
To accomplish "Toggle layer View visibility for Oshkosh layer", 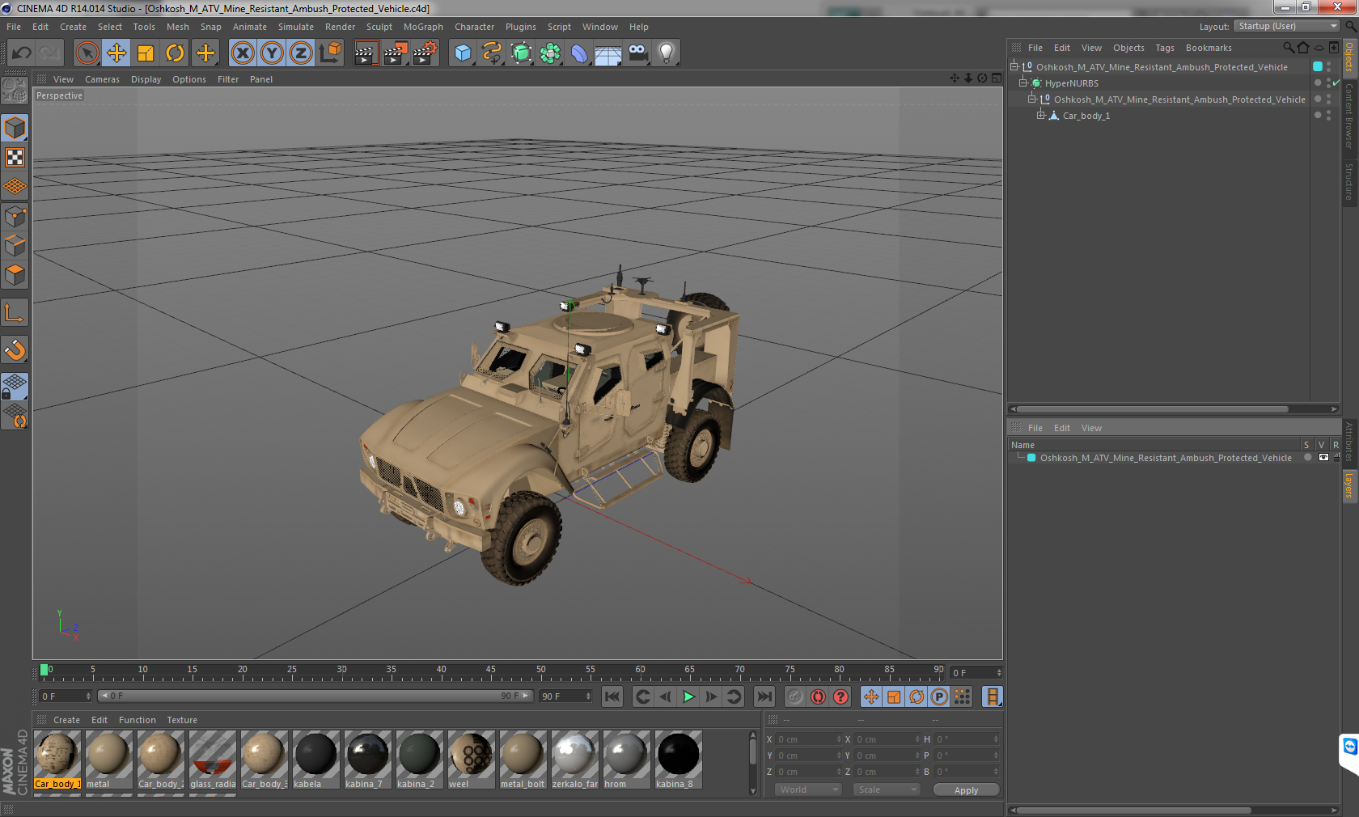I will click(1323, 458).
